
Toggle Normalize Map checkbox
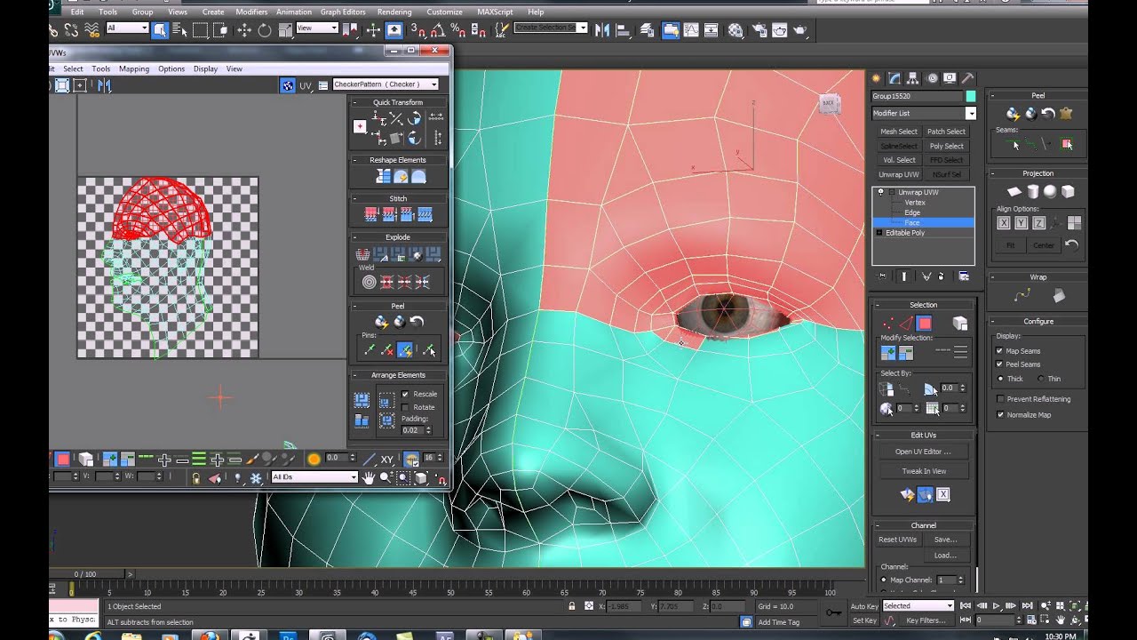click(x=1000, y=415)
